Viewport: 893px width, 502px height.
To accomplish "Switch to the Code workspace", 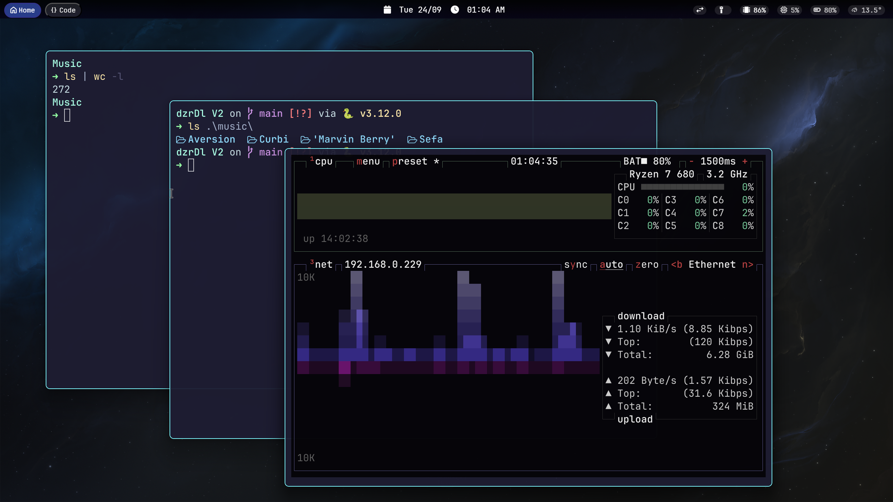I will click(63, 10).
